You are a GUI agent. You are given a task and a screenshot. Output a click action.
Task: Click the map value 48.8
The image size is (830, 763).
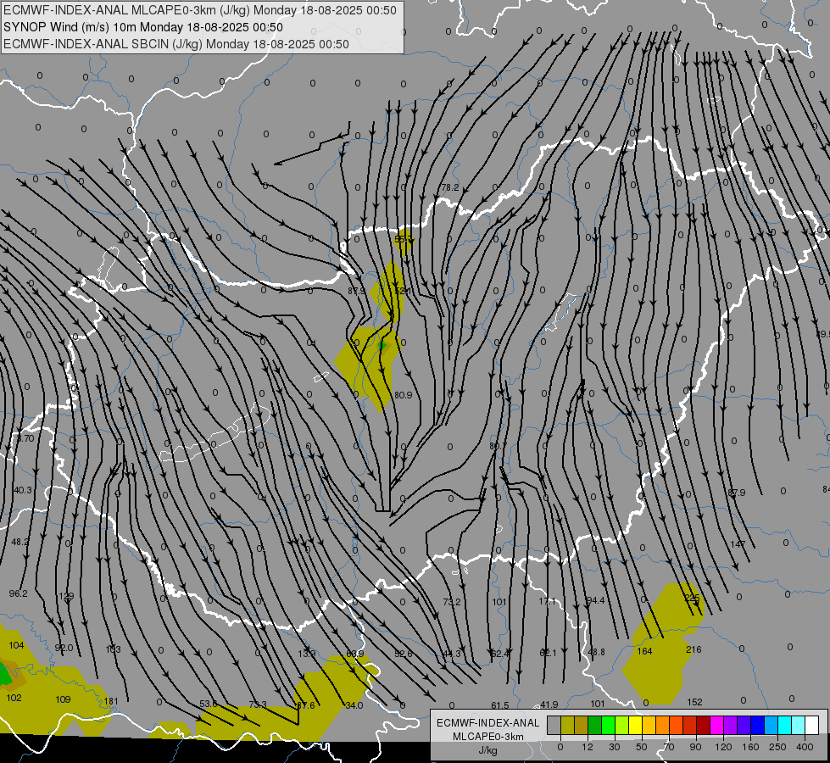click(x=596, y=652)
